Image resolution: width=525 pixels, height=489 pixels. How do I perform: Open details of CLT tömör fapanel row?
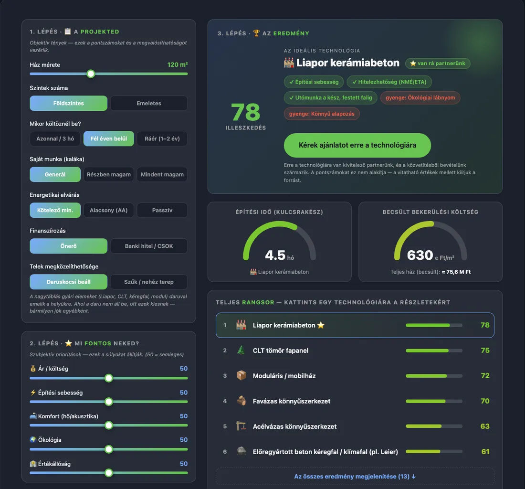355,351
